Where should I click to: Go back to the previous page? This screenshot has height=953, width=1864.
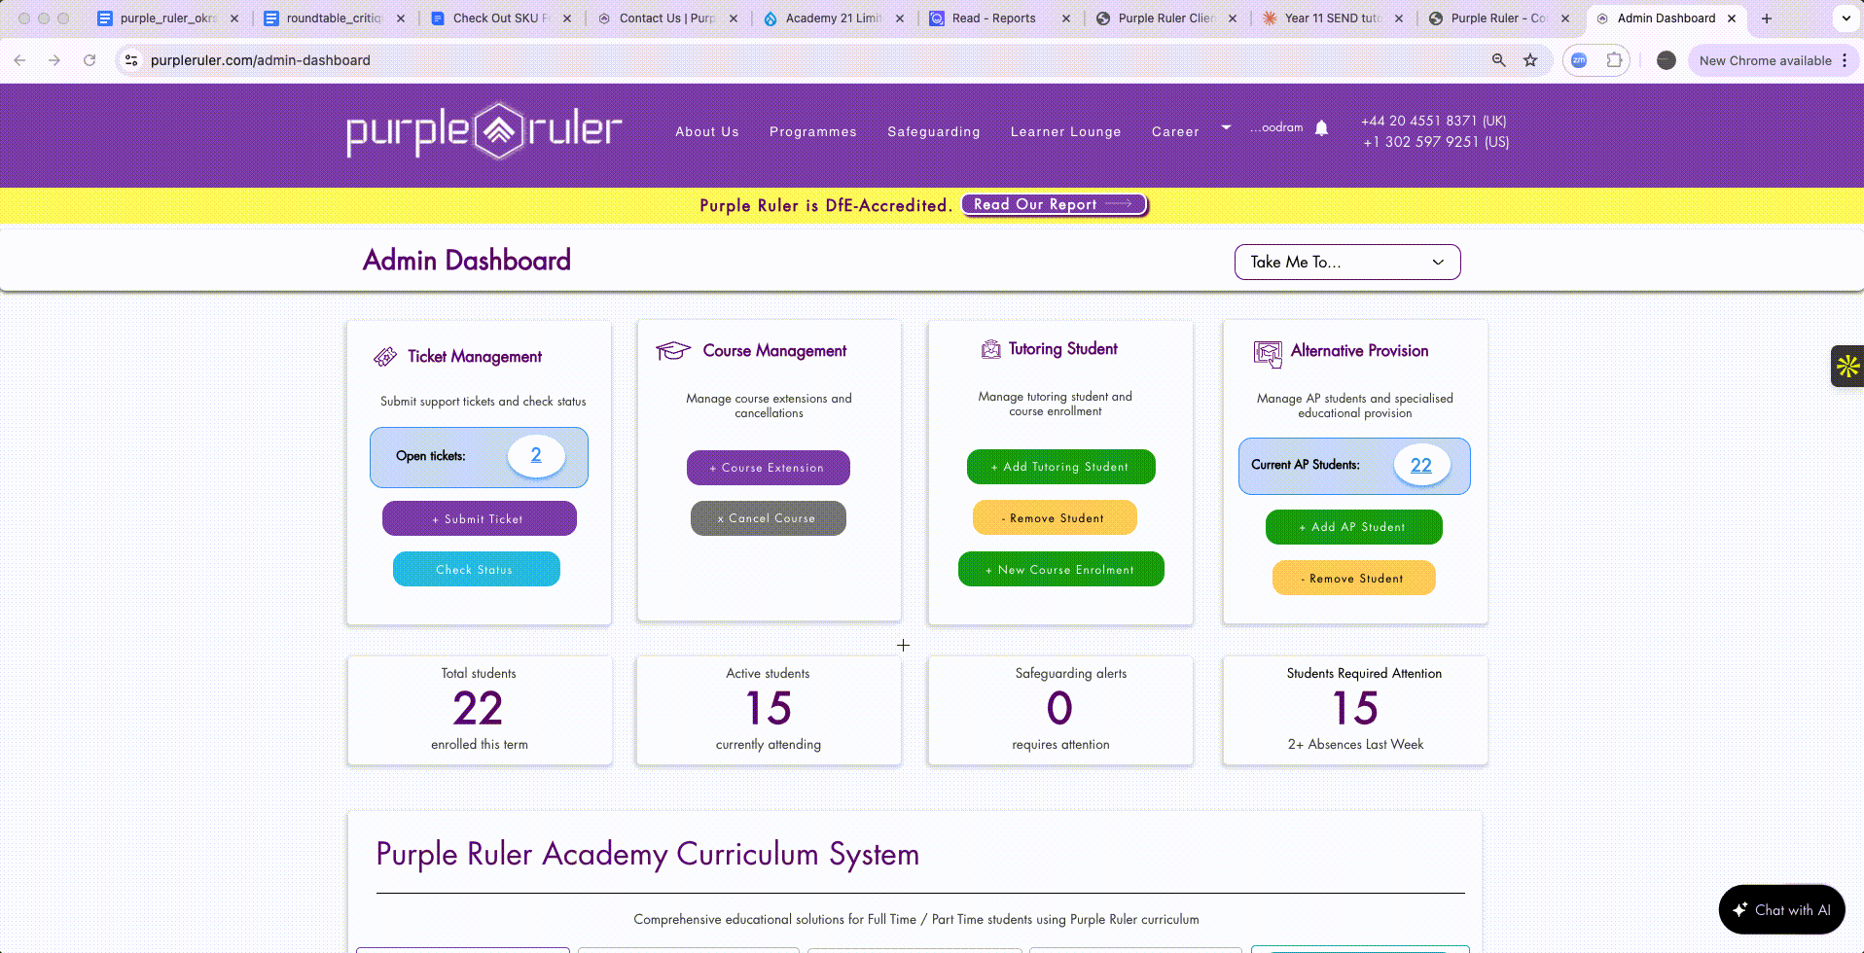(20, 60)
